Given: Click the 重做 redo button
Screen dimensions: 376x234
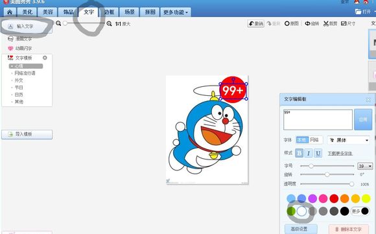Looking at the screenshot, I should click(x=274, y=23).
